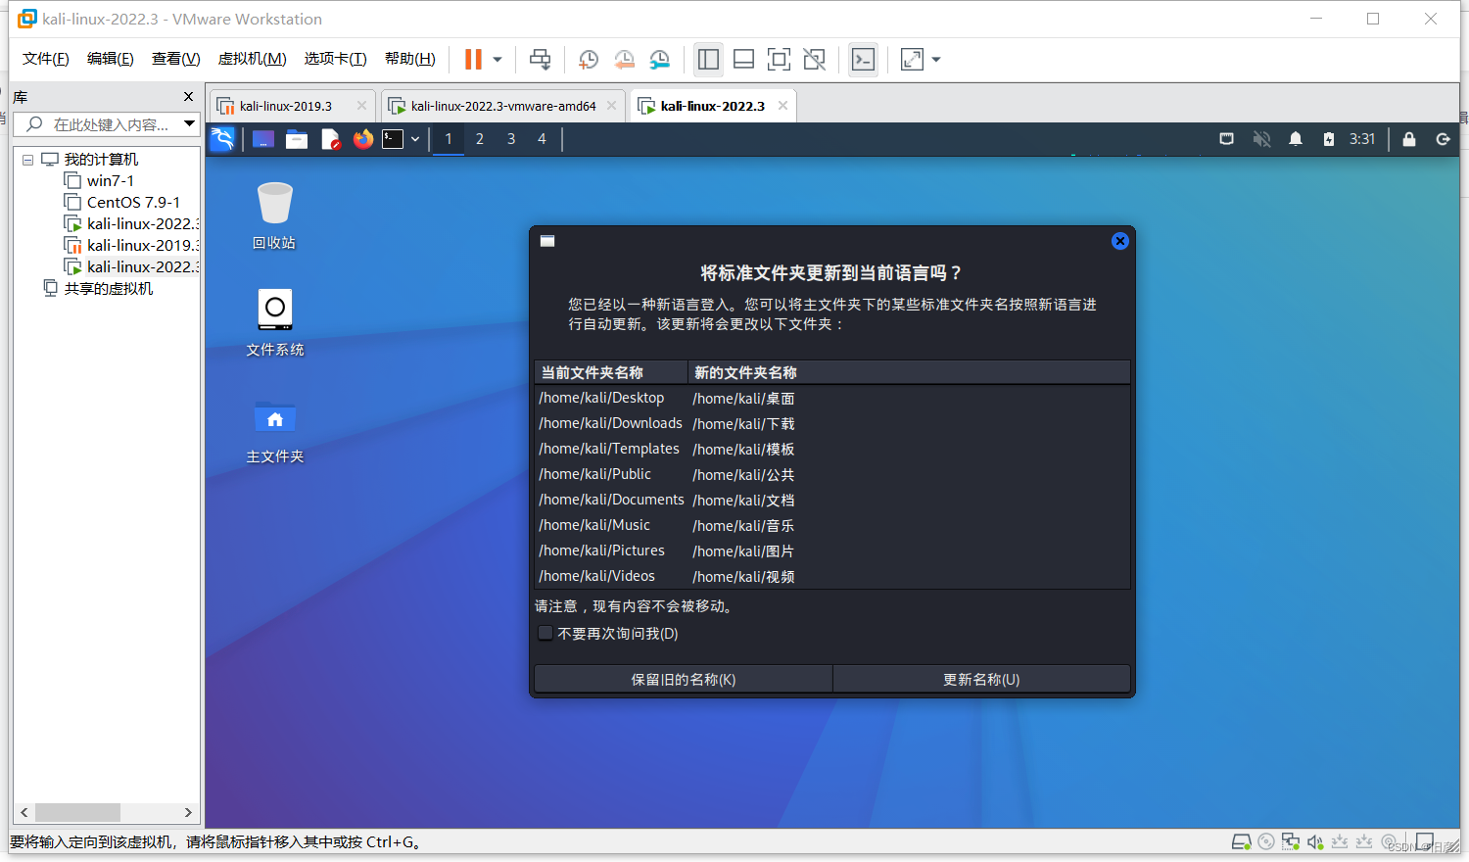This screenshot has width=1469, height=862.
Task: Open the notifications bell icon
Action: click(x=1296, y=139)
